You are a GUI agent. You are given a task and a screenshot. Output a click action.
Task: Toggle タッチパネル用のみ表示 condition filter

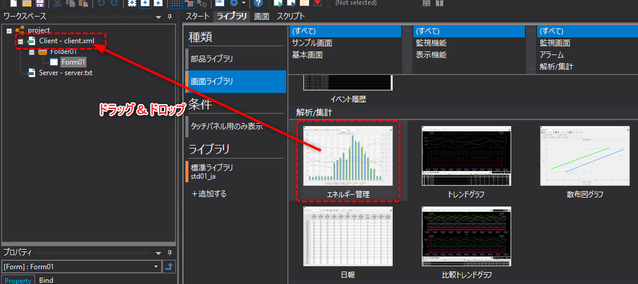coord(226,126)
